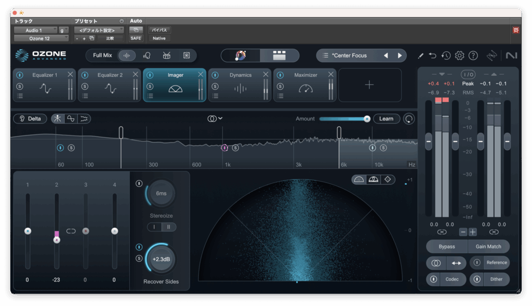Screen dimensions: 532x306
Task: Open the Master Assistant icon
Action: [241, 55]
